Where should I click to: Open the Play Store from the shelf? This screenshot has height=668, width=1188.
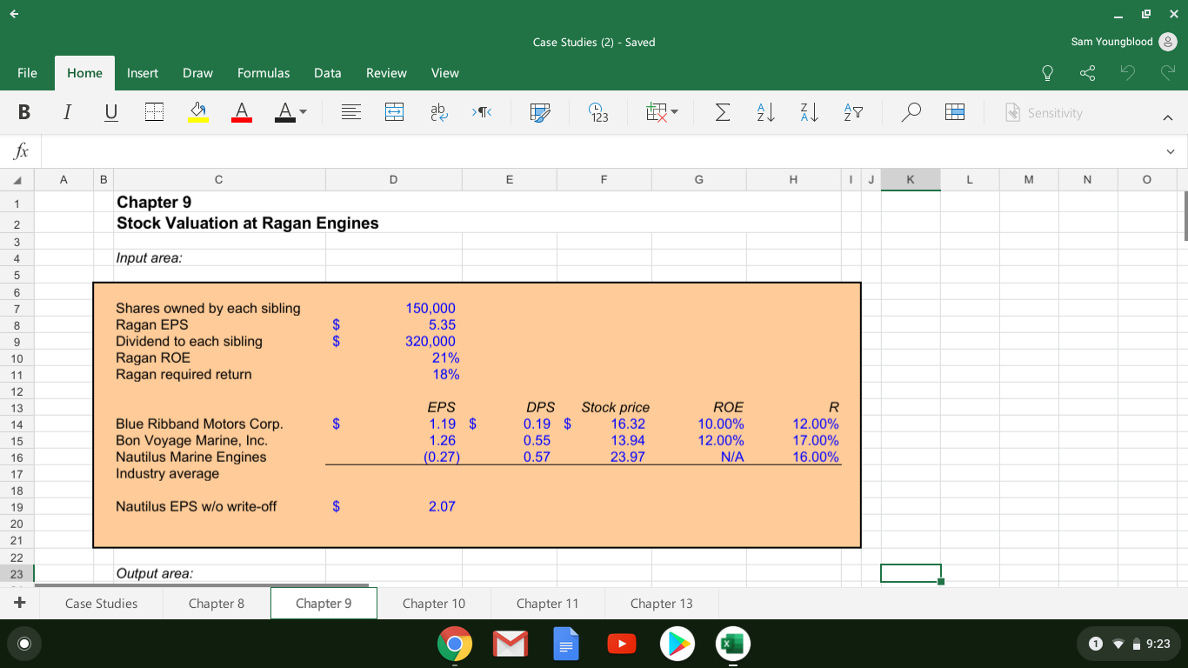(677, 644)
